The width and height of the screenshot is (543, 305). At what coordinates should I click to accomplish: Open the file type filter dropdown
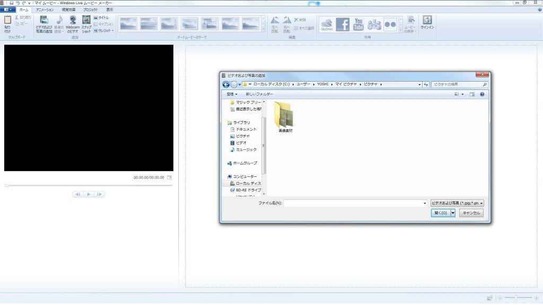457,203
